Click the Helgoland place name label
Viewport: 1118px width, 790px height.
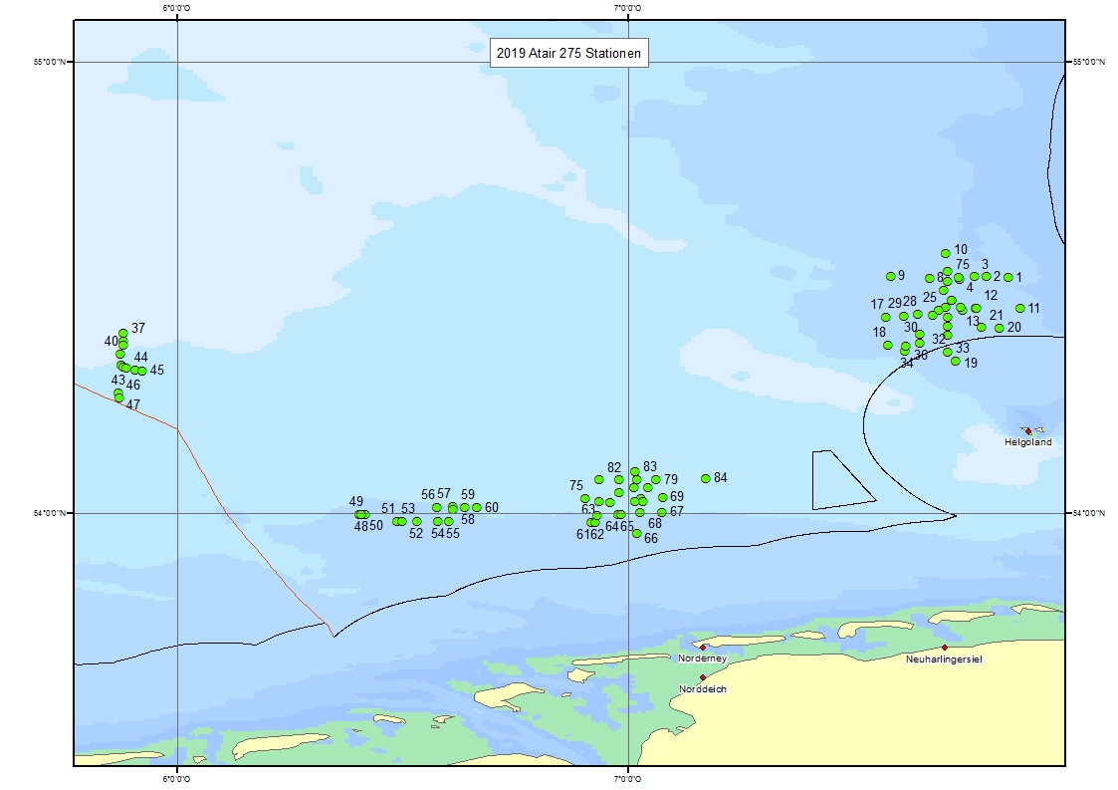(x=1028, y=442)
